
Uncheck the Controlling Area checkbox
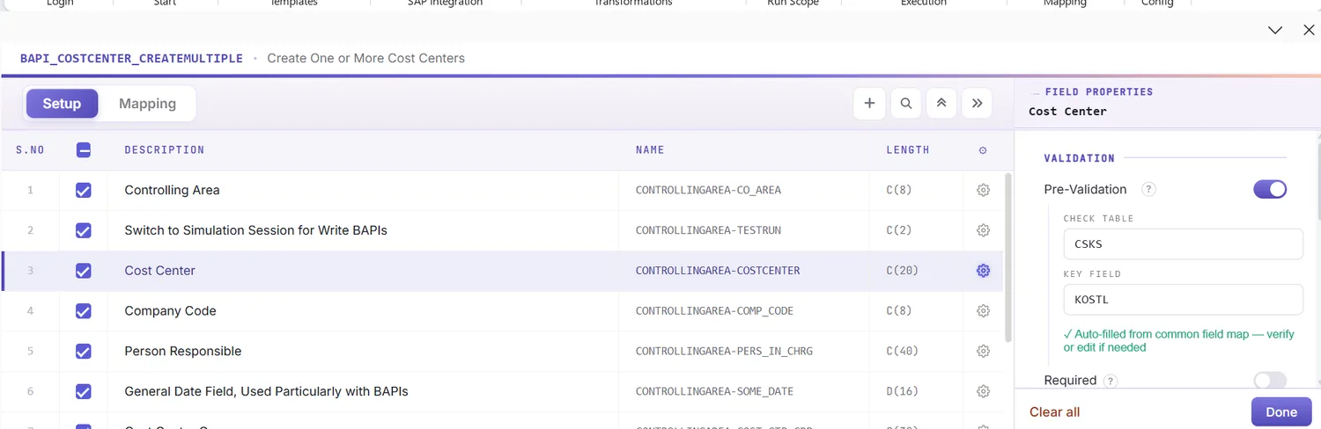pos(84,190)
